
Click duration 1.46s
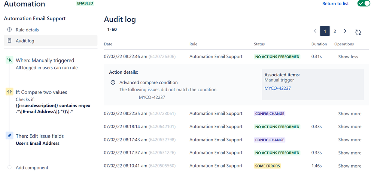pos(316,166)
